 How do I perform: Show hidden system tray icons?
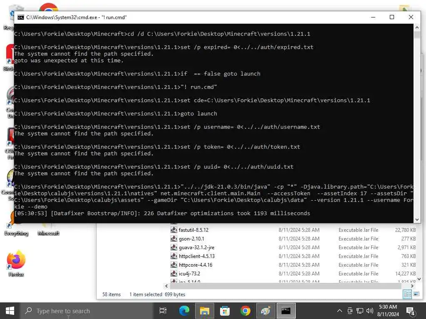tap(339, 311)
